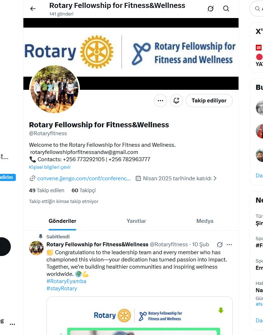Click the #RotaryEyamba hashtag
Image resolution: width=263 pixels, height=335 pixels.
pyautogui.click(x=66, y=281)
